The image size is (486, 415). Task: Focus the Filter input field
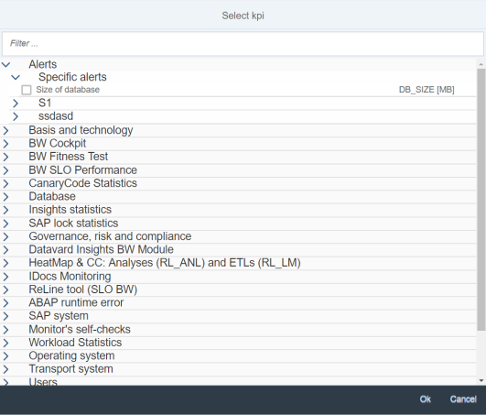[243, 44]
